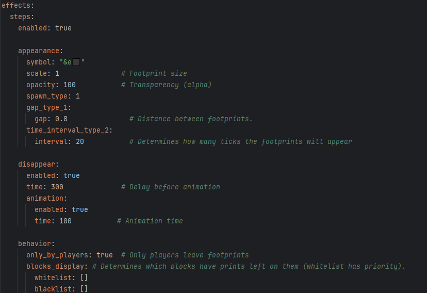Image resolution: width=427 pixels, height=293 pixels.
Task: Click the 'time_interval_type_2:' key
Action: tap(69, 130)
